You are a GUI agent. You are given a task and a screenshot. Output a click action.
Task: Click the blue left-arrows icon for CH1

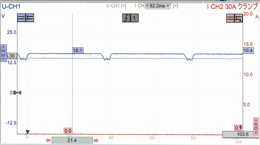tap(30, 18)
